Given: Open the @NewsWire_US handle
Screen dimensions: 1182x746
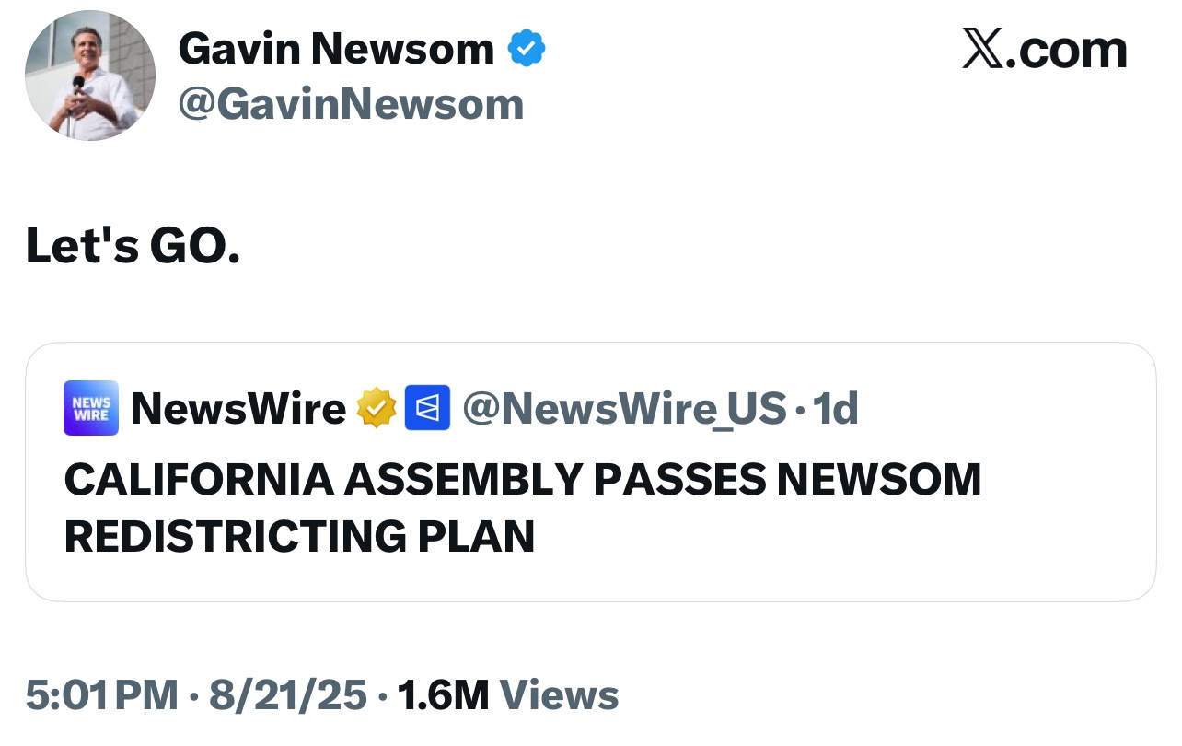Looking at the screenshot, I should 624,408.
